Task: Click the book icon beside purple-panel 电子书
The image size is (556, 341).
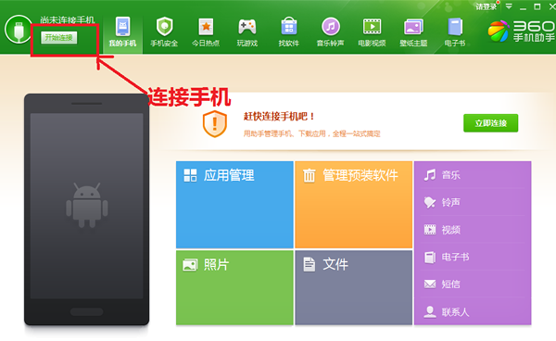Action: (430, 257)
